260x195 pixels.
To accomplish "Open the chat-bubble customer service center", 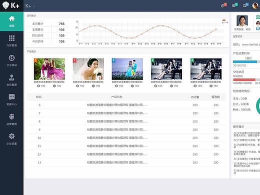I will (11, 99).
